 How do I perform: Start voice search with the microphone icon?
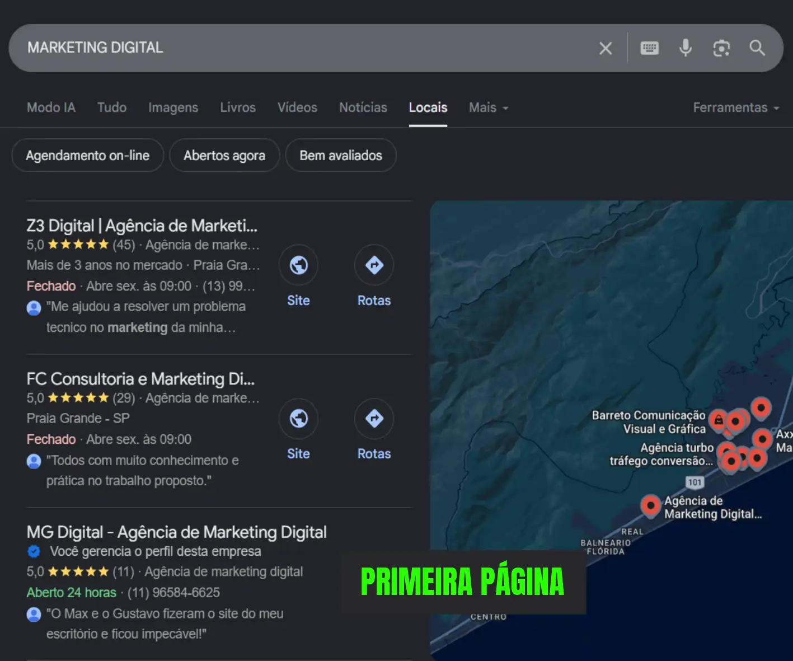686,48
